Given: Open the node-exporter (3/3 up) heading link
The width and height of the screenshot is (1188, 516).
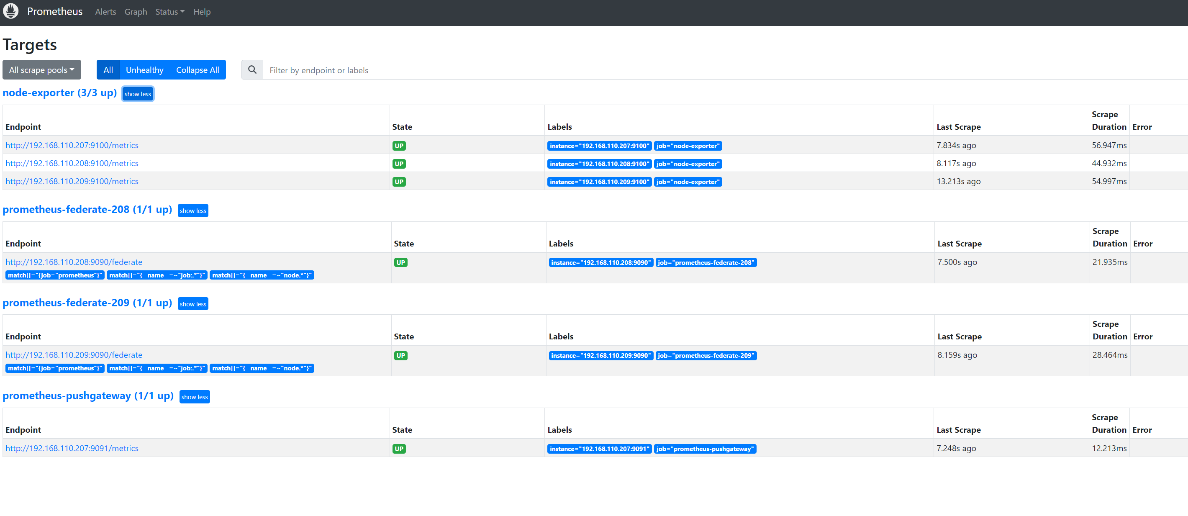Looking at the screenshot, I should pos(59,92).
